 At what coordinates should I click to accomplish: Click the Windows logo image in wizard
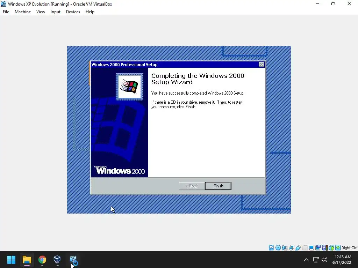coord(129,87)
